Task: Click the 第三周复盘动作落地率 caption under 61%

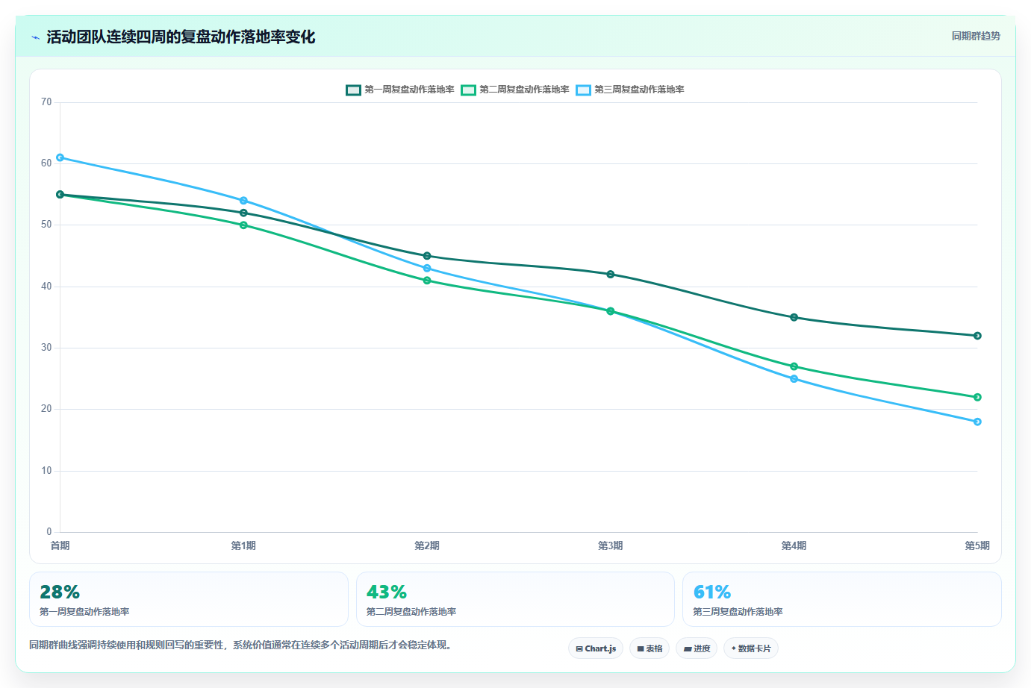Action: click(x=738, y=612)
